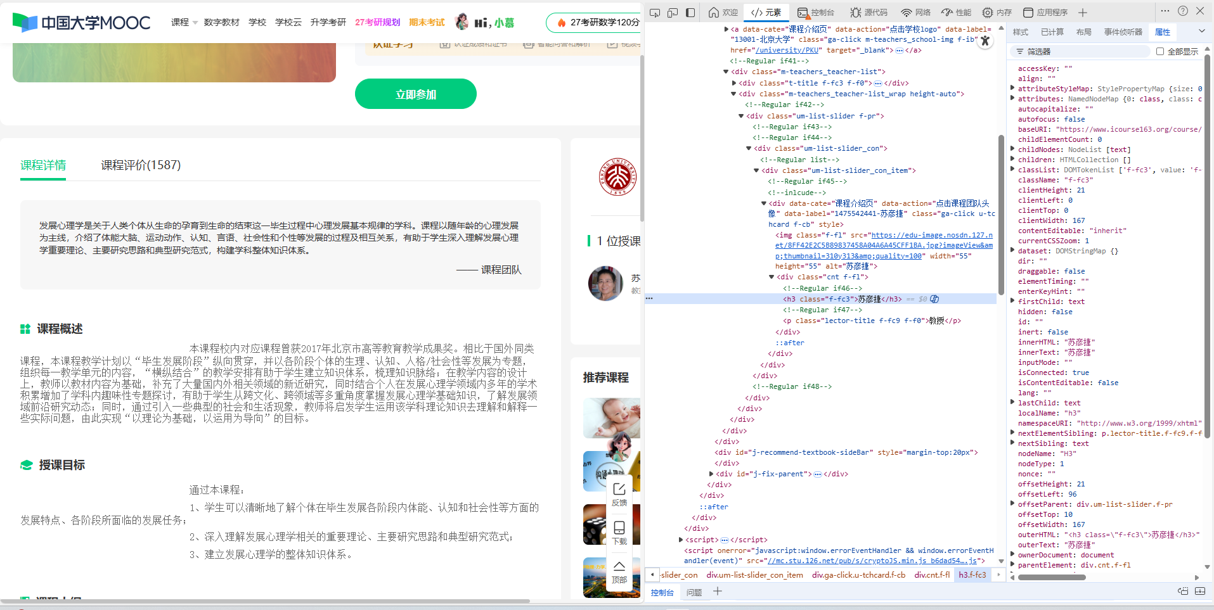Screen dimensions: 1214x610
Task: Click the collapse drawer icon at bottom right
Action: [1200, 591]
